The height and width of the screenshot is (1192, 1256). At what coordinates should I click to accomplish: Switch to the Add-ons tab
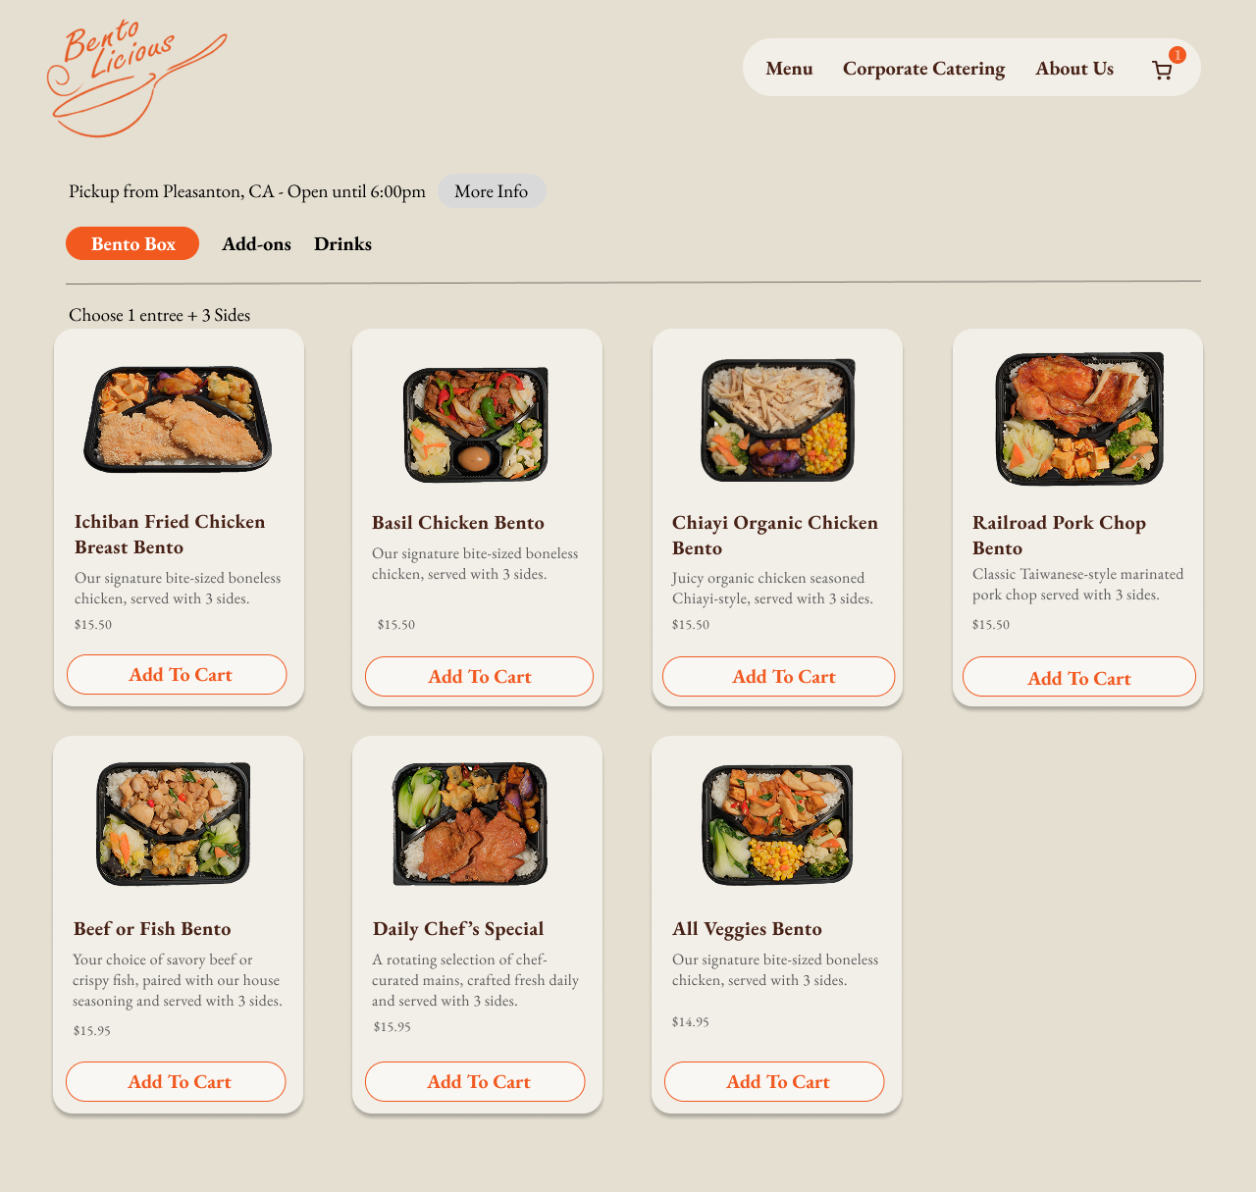[x=256, y=244]
